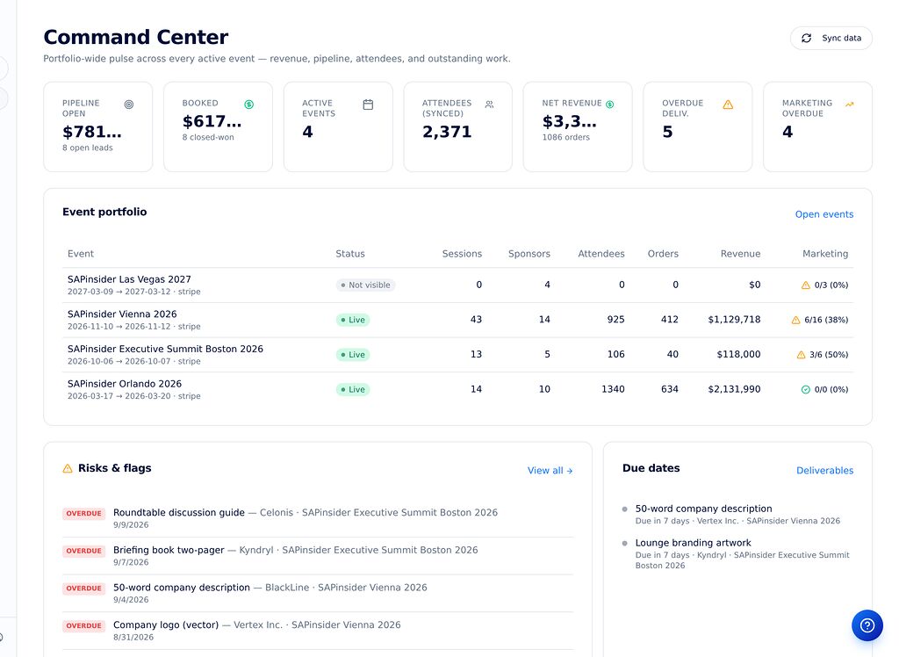This screenshot has width=899, height=657.
Task: Click check icon next to 0/0 (0%)
Action: [x=806, y=390]
